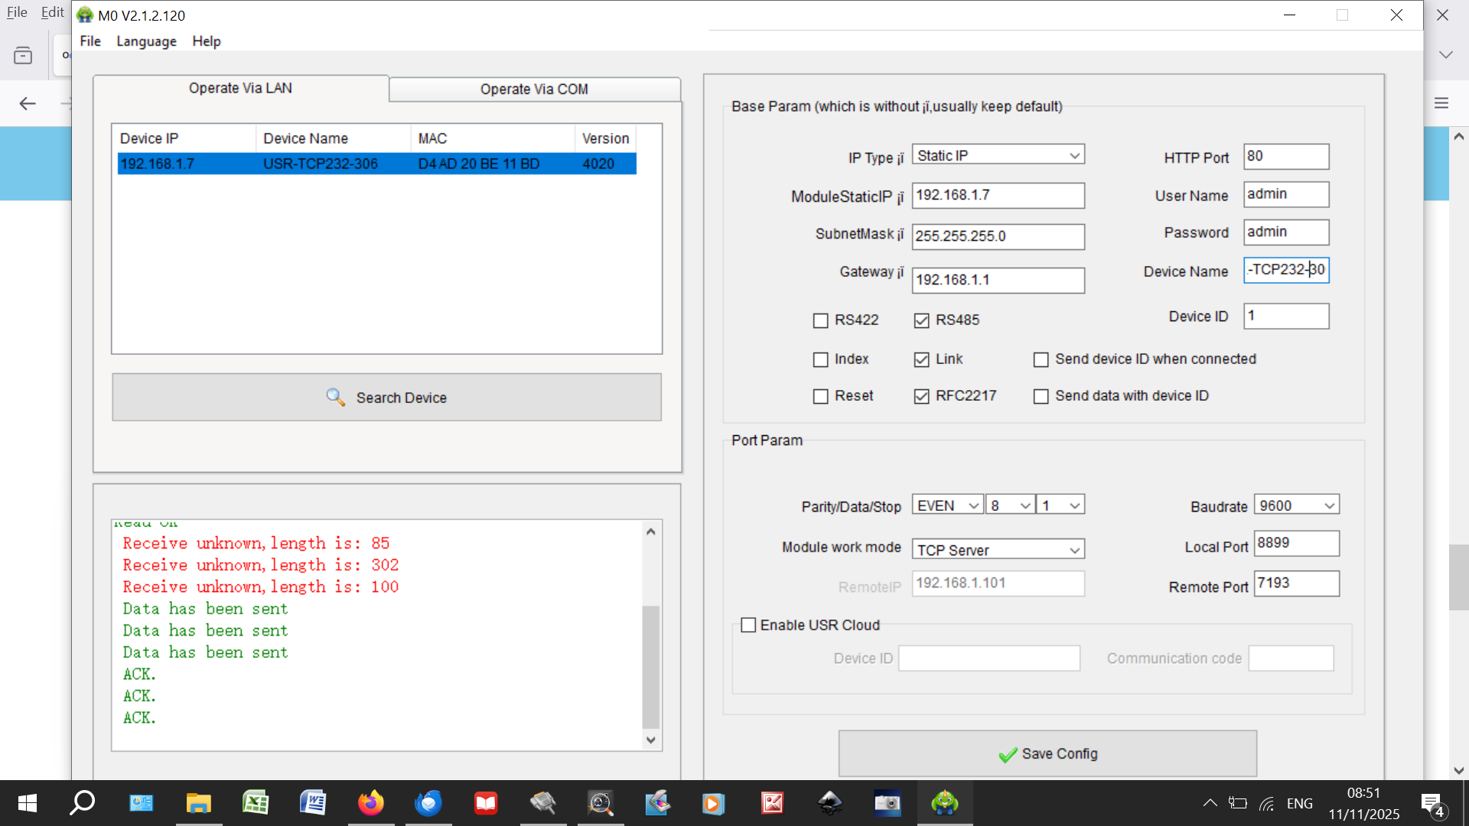The height and width of the screenshot is (826, 1469).
Task: Click the log panel vertical scrollbar
Action: [x=650, y=665]
